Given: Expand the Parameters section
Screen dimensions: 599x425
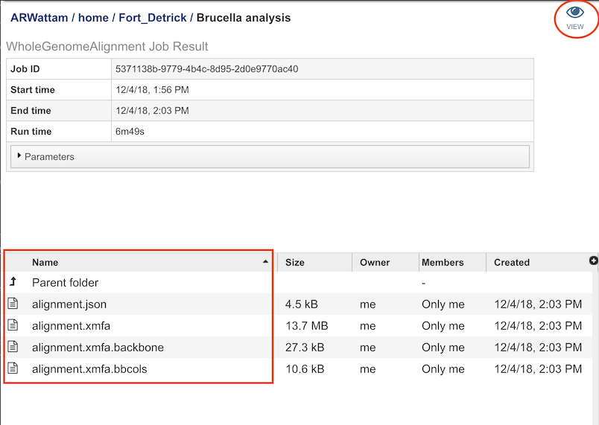Looking at the screenshot, I should coord(270,156).
